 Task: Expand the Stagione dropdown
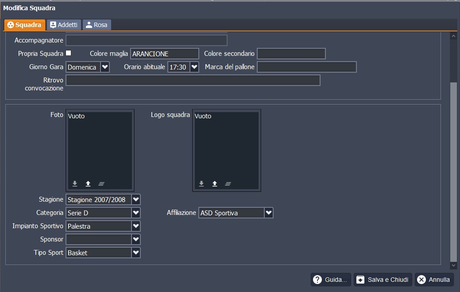pos(136,199)
